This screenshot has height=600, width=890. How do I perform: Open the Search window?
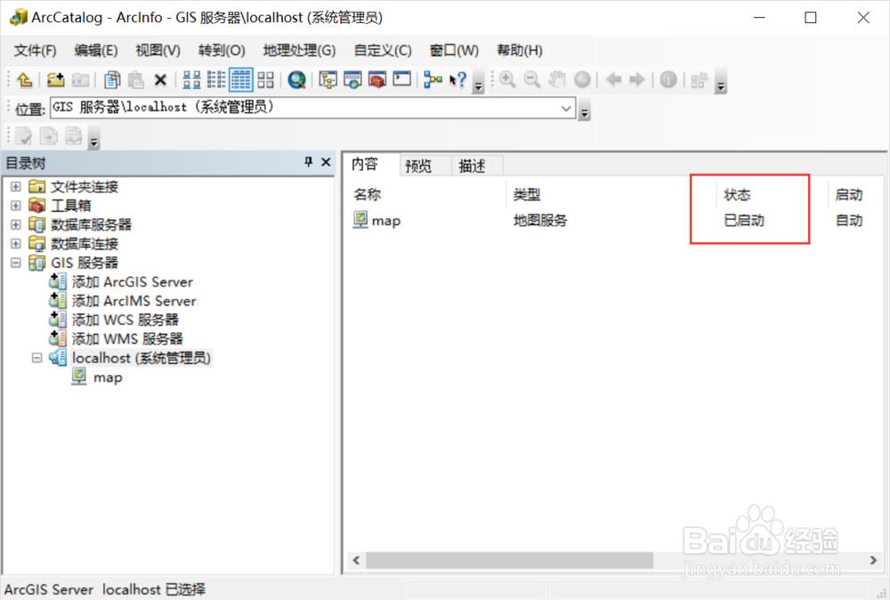[x=352, y=80]
